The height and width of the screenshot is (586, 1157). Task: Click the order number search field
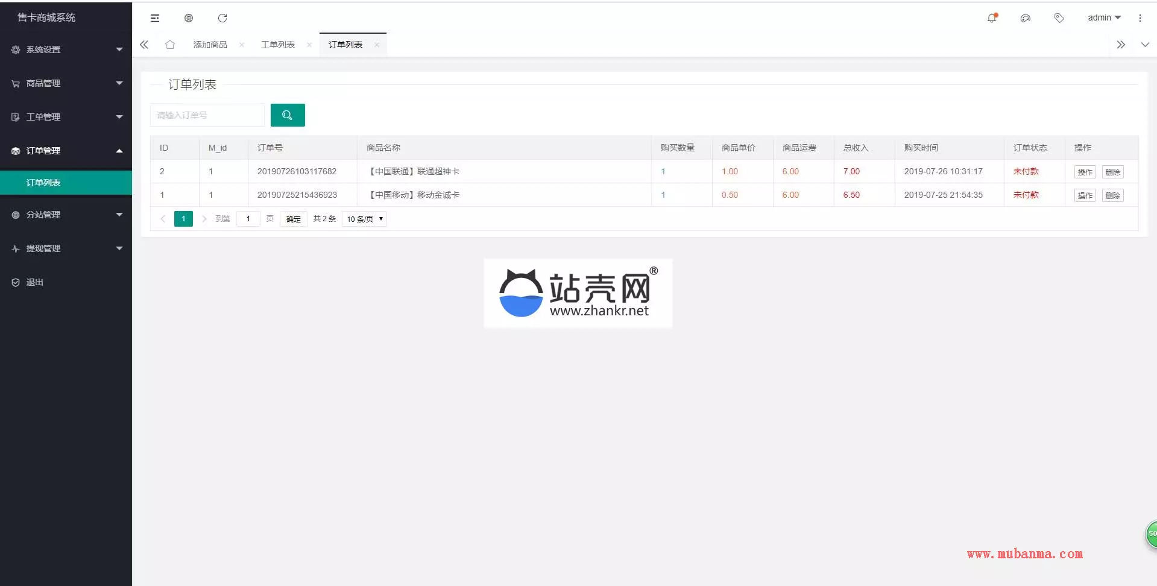[x=207, y=115]
